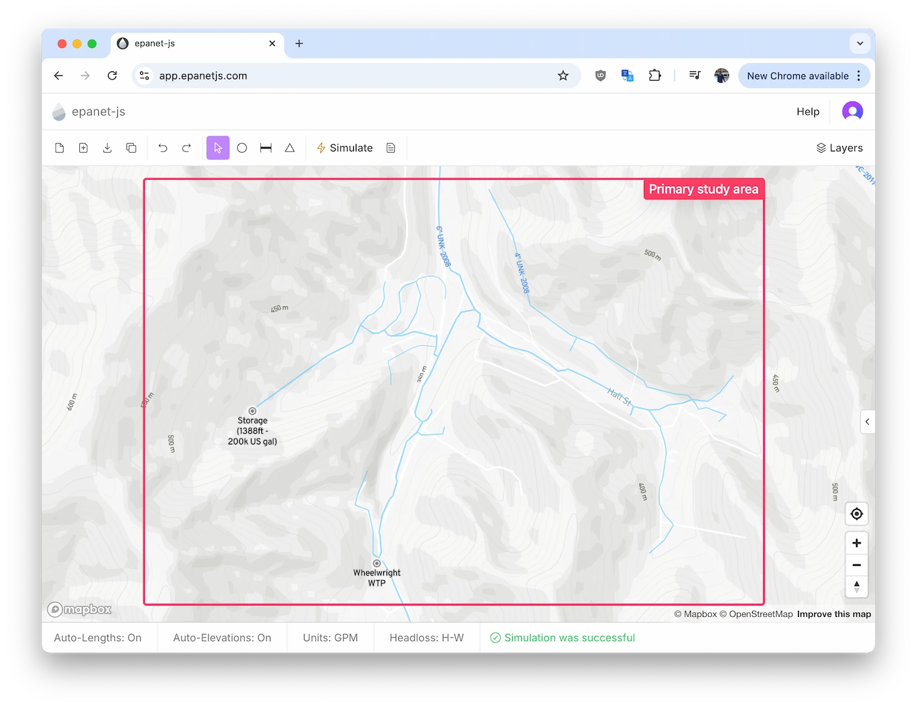Toggle Auto-Elevations setting in status bar
Image resolution: width=917 pixels, height=708 pixels.
(222, 638)
